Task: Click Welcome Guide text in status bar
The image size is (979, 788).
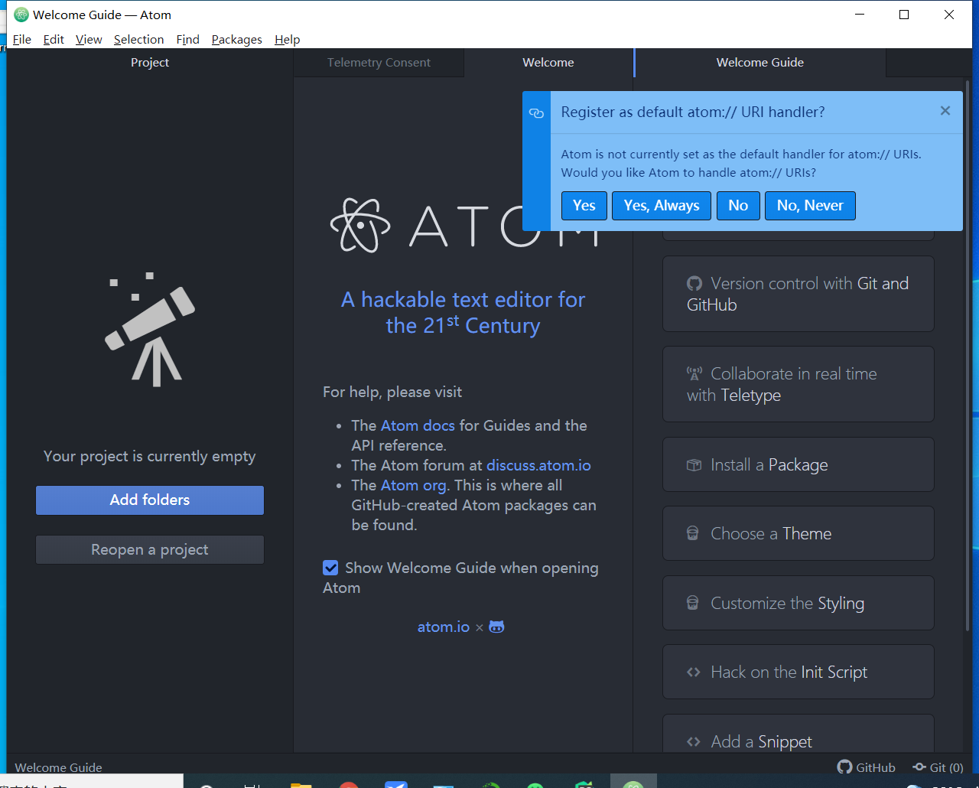Action: (58, 767)
